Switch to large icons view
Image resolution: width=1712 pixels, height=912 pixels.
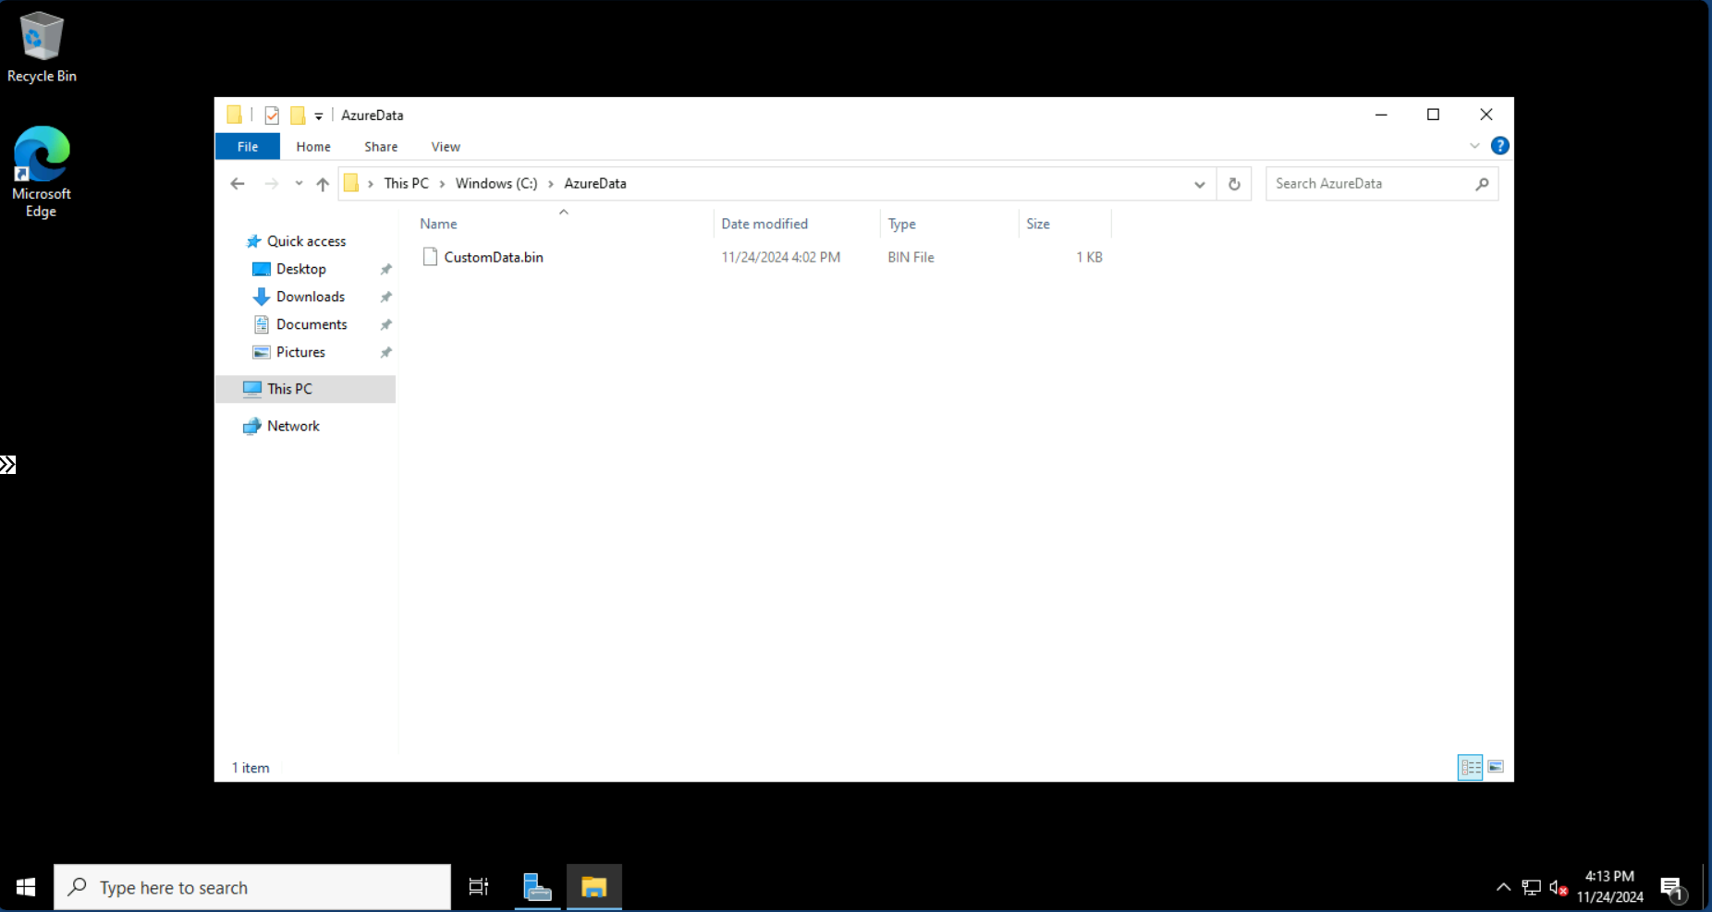pos(1496,767)
